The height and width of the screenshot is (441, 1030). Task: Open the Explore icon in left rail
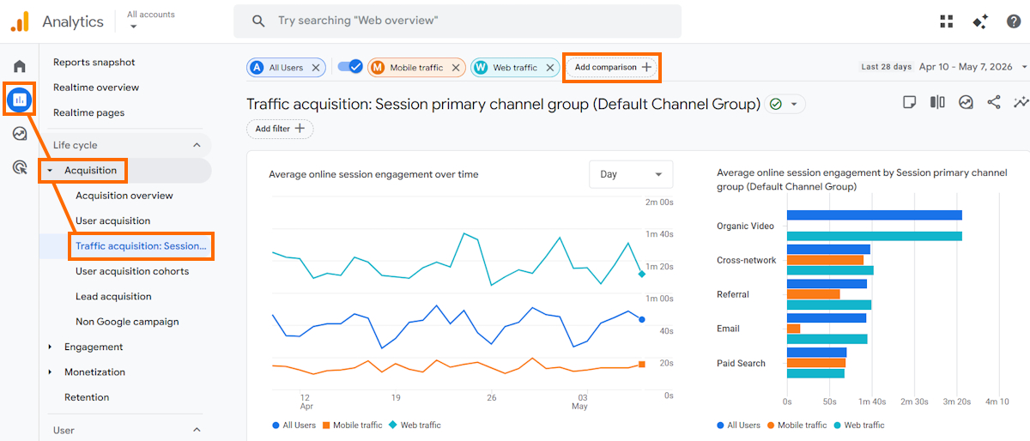tap(19, 133)
